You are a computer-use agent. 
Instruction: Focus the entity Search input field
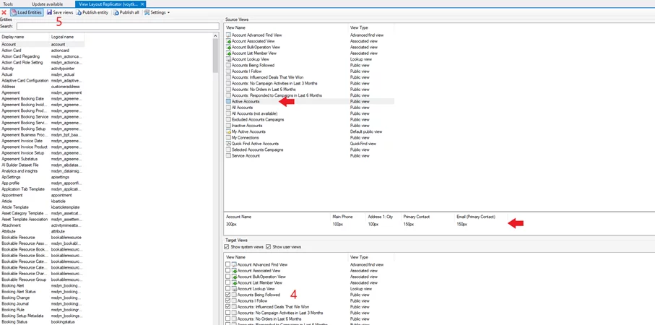coord(118,26)
